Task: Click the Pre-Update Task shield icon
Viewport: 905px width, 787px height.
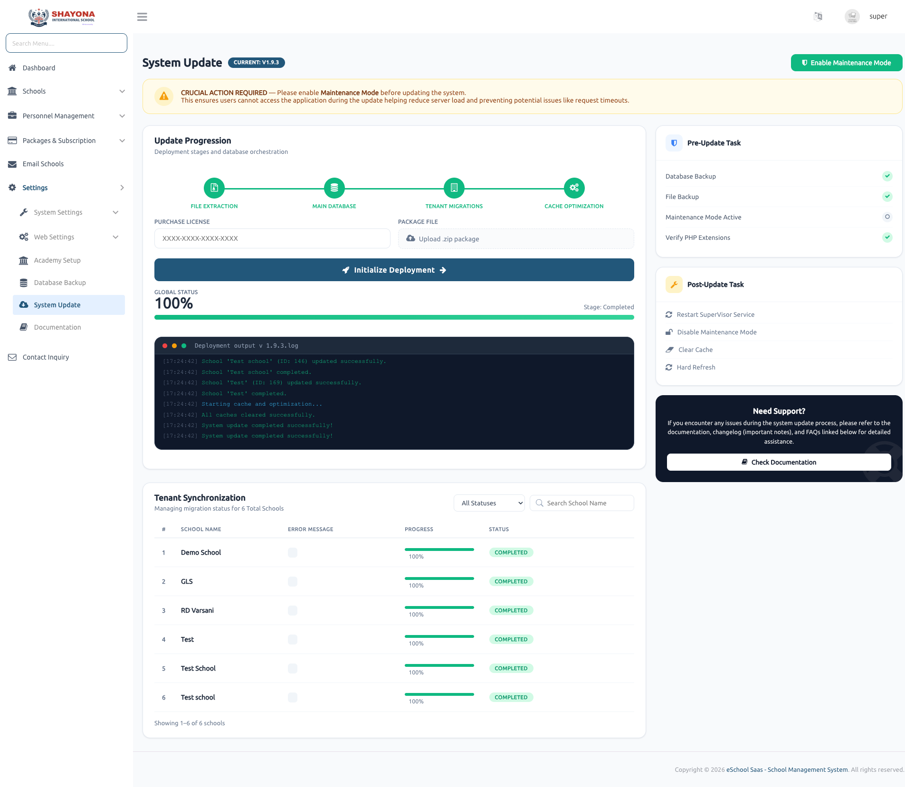Action: pyautogui.click(x=674, y=143)
